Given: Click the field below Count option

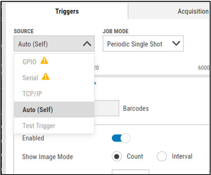Looking at the screenshot, I should [x=130, y=172].
